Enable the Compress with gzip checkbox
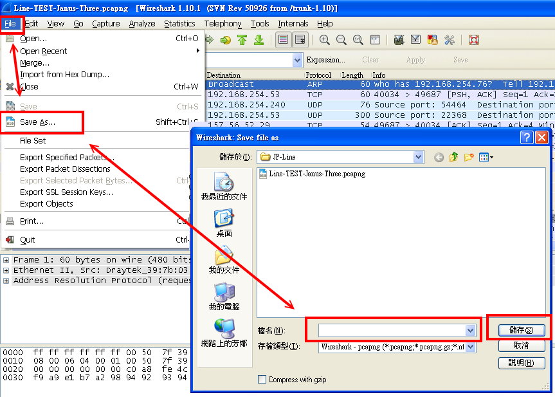The width and height of the screenshot is (555, 397). (x=262, y=380)
